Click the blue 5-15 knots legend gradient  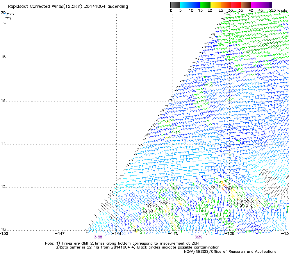tap(190, 5)
